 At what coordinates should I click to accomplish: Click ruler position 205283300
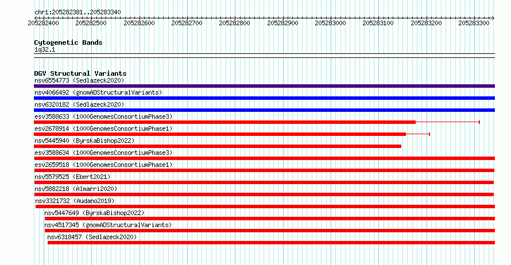474,23
